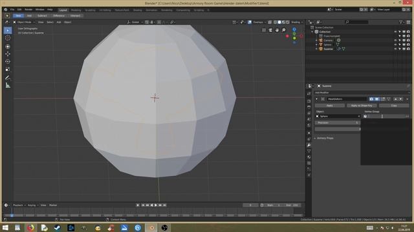414x232 pixels.
Task: Toggle the camera view gizmo
Action: coord(270,30)
